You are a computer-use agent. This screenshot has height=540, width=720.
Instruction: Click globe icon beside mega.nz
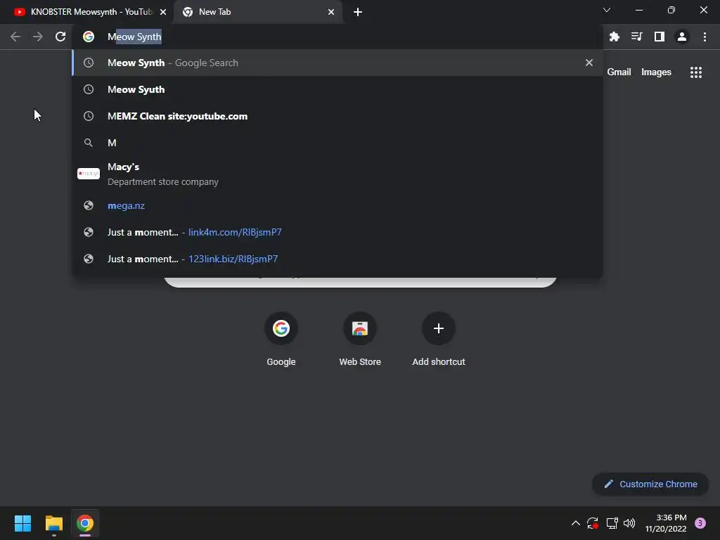click(89, 206)
